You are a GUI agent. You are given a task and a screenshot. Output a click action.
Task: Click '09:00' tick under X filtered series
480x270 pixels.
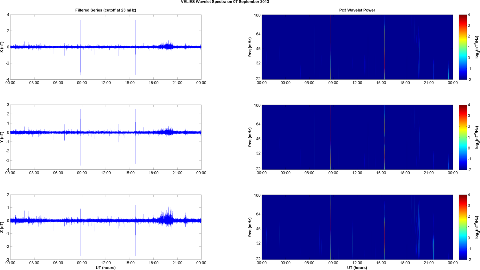(82, 83)
